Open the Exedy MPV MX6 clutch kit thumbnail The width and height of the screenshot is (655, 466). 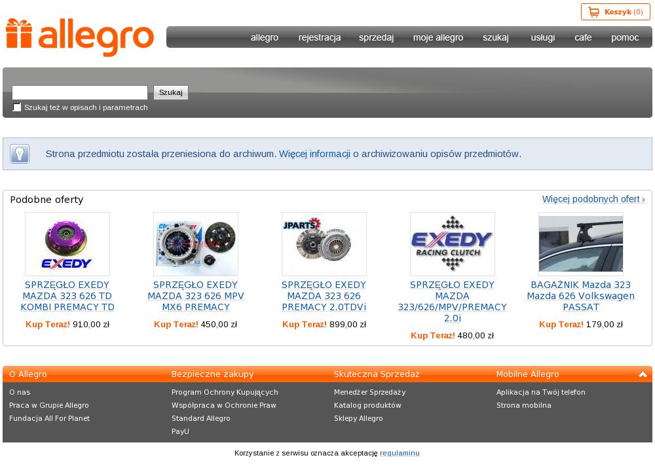click(195, 244)
